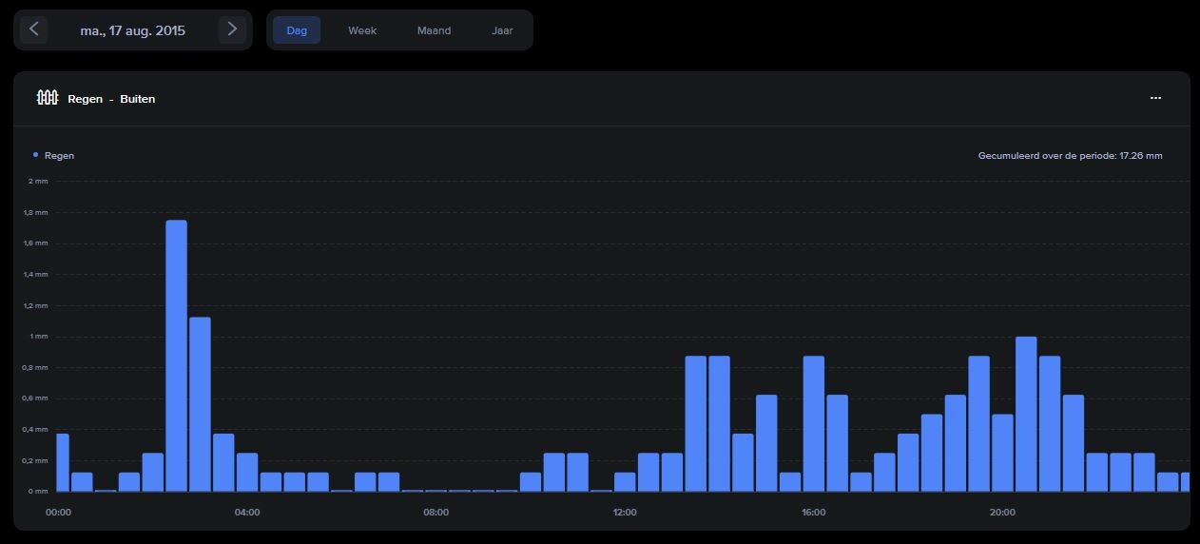
Task: Open the three-dots options menu
Action: click(x=1155, y=98)
